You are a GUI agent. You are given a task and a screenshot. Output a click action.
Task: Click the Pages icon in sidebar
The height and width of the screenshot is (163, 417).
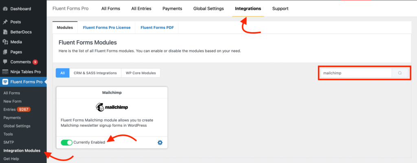[x=5, y=52]
